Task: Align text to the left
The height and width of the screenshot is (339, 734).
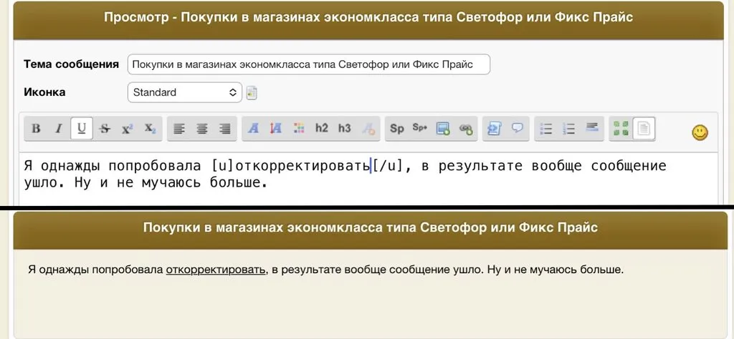Action: click(x=179, y=129)
